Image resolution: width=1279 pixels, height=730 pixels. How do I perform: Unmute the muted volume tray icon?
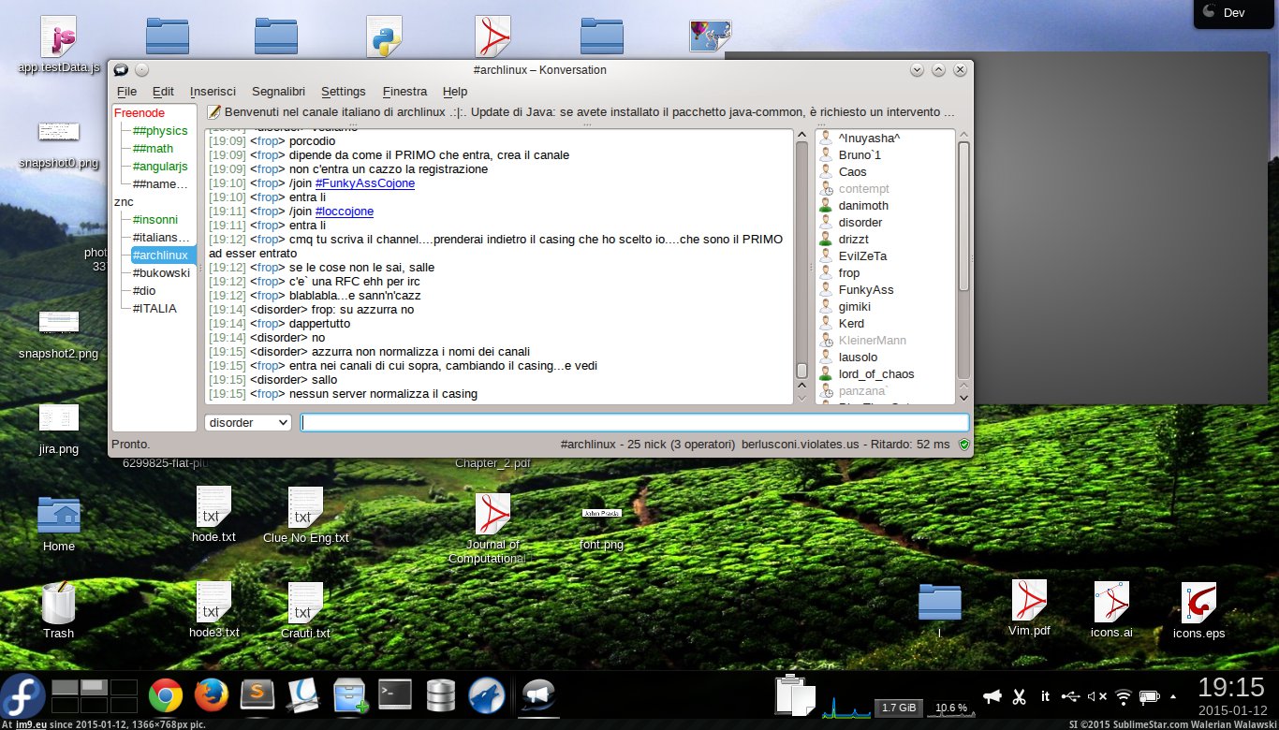pos(1097,696)
